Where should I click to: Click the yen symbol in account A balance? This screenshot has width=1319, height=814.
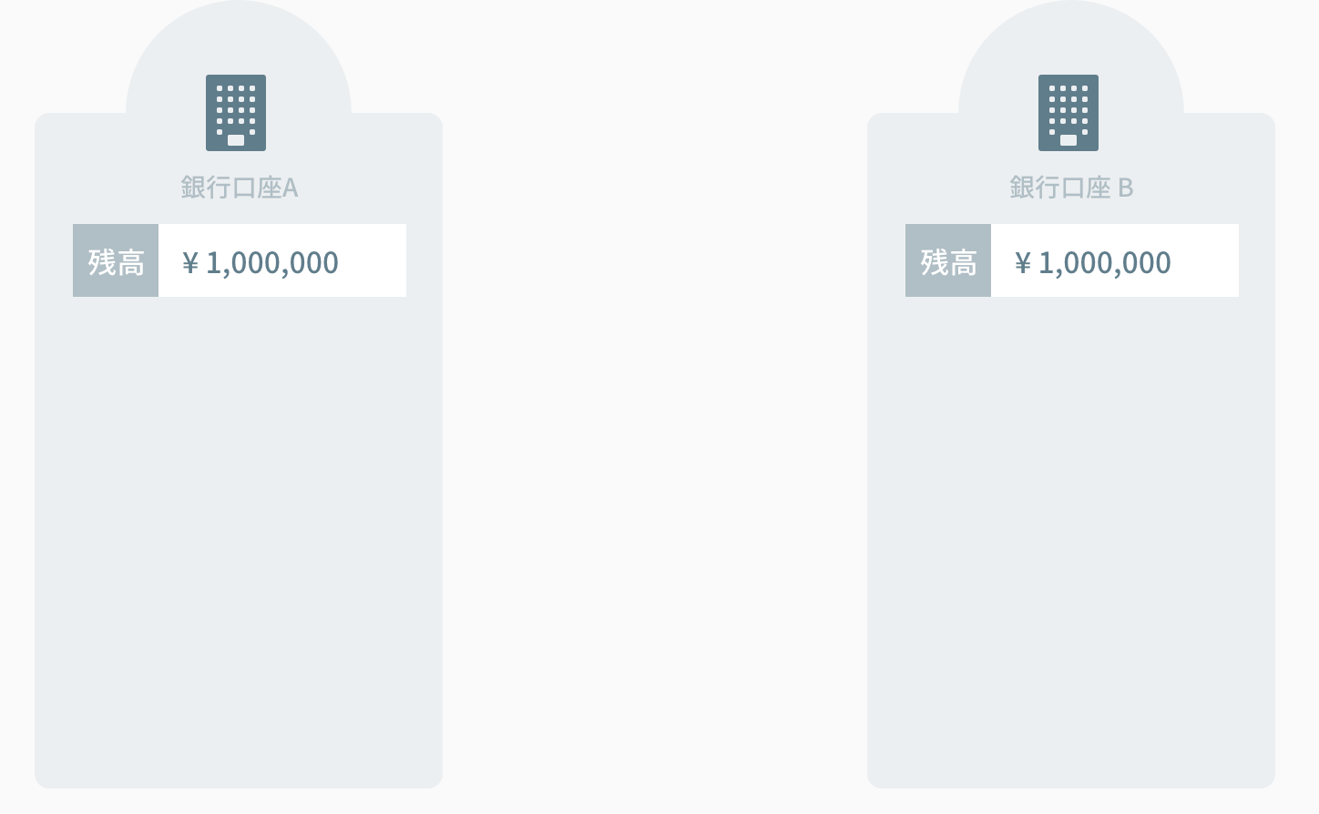click(190, 263)
